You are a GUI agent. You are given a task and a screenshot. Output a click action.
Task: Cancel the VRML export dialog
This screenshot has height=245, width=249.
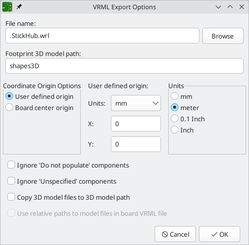point(175,234)
